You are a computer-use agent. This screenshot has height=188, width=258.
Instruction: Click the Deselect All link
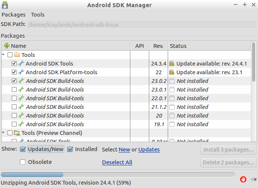(x=117, y=162)
